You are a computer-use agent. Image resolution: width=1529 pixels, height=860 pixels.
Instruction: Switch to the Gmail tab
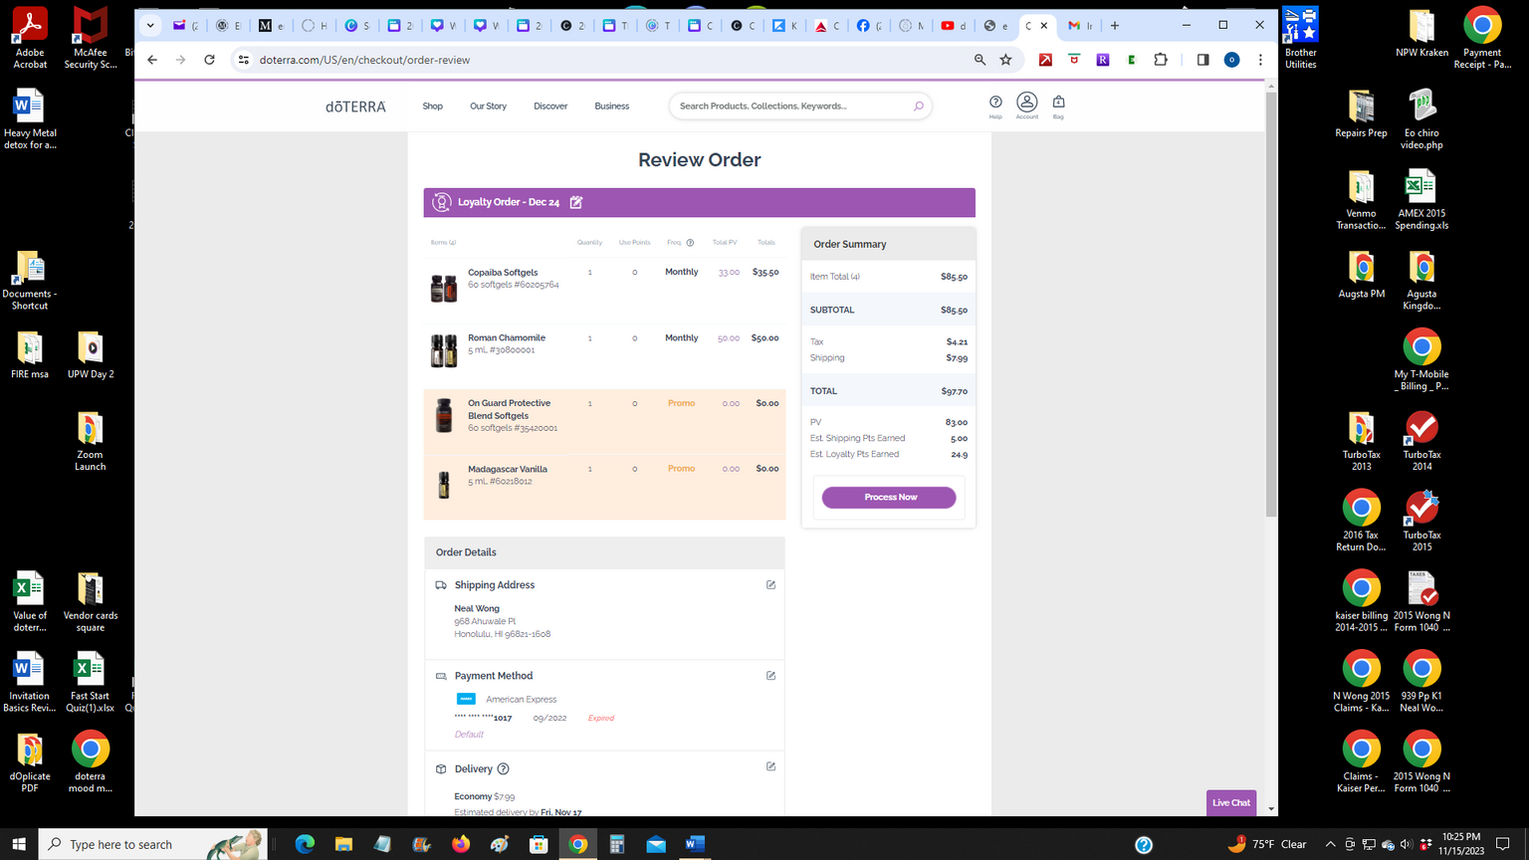1080,26
